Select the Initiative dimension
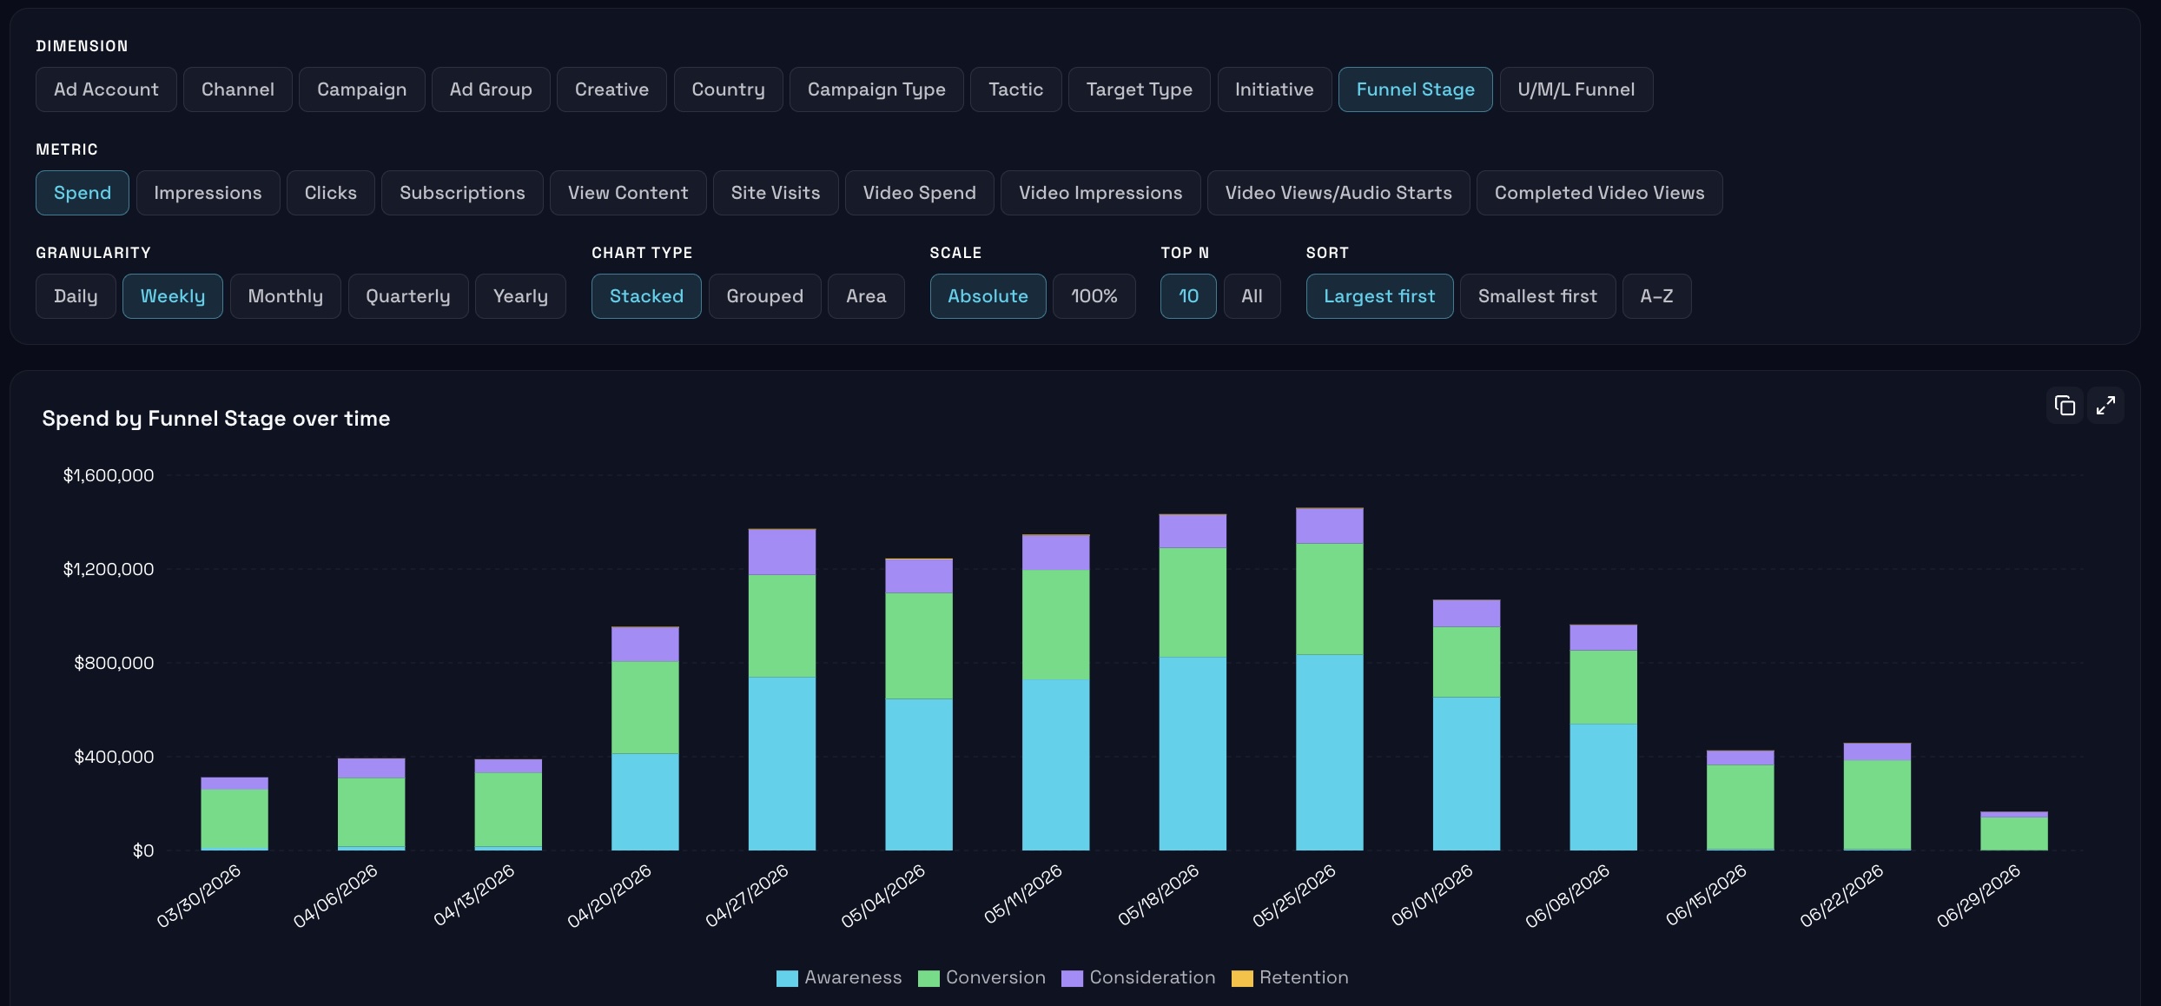This screenshot has width=2161, height=1006. (1274, 89)
